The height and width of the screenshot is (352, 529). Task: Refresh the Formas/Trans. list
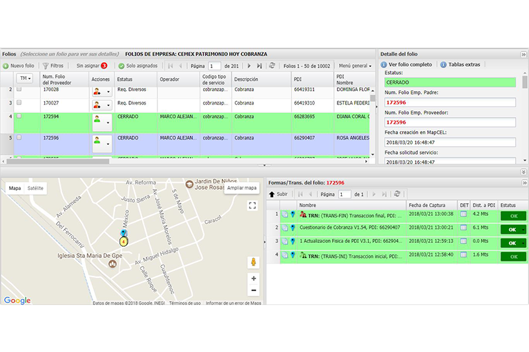pos(397,194)
